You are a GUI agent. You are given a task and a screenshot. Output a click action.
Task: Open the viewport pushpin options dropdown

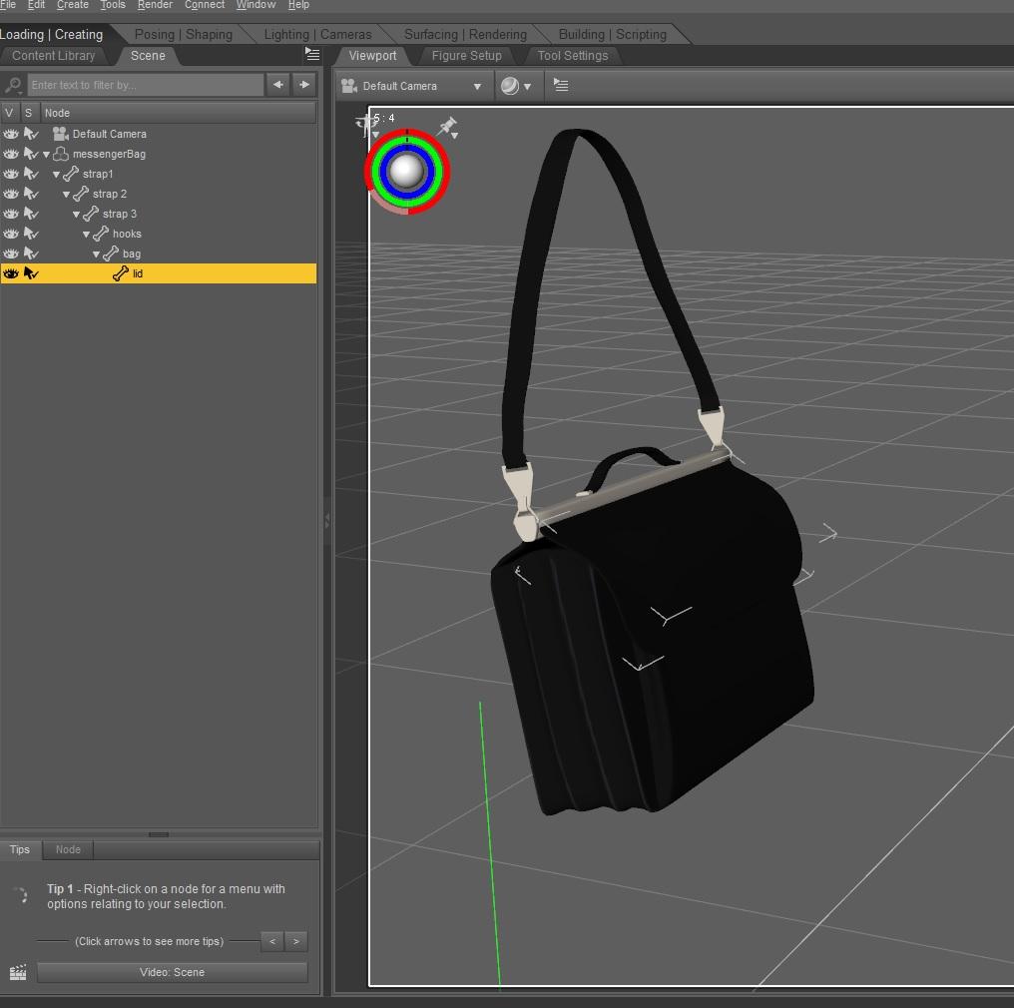click(455, 135)
